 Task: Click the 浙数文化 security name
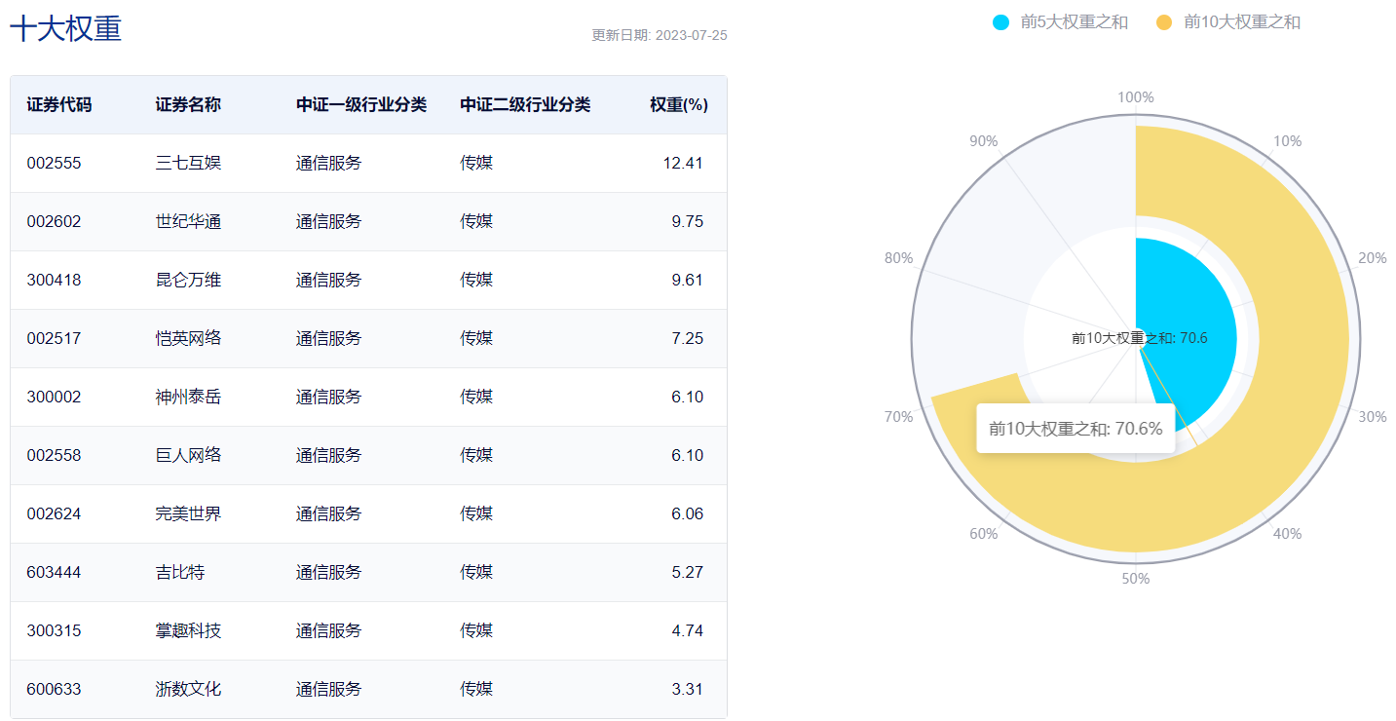coord(188,689)
